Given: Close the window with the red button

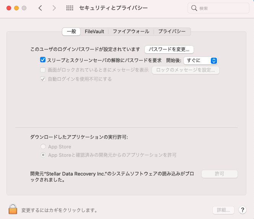Looking at the screenshot, I should pos(9,8).
